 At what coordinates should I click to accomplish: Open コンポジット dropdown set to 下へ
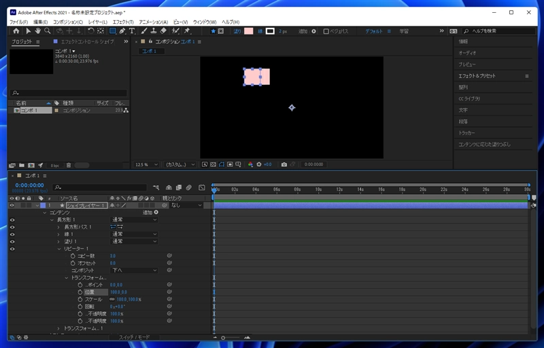[134, 270]
